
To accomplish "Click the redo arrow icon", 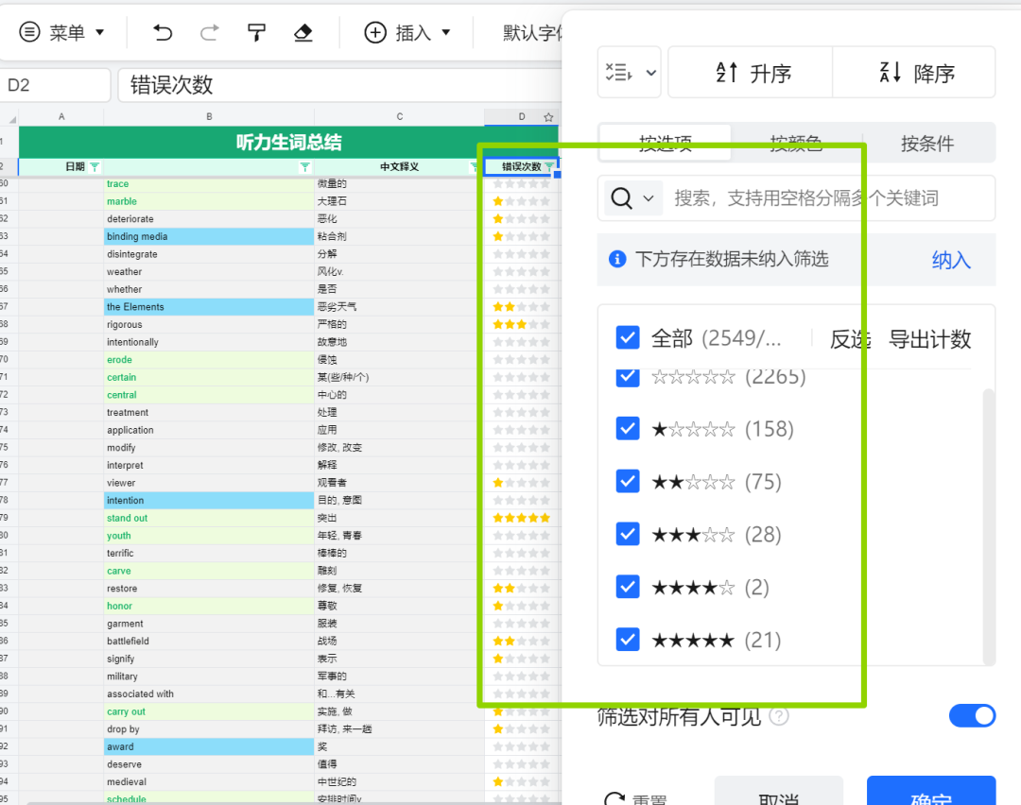I will click(209, 33).
